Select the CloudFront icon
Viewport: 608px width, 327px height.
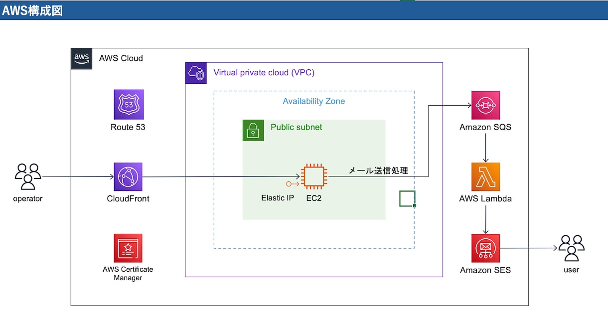tap(128, 177)
